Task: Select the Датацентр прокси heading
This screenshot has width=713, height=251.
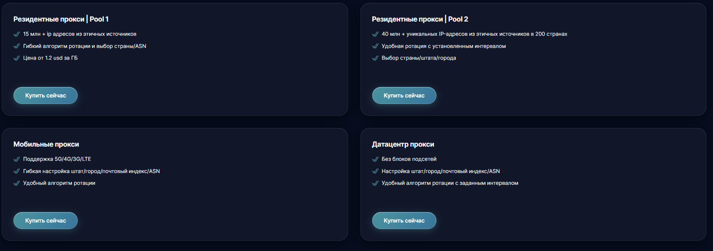Action: (x=403, y=144)
